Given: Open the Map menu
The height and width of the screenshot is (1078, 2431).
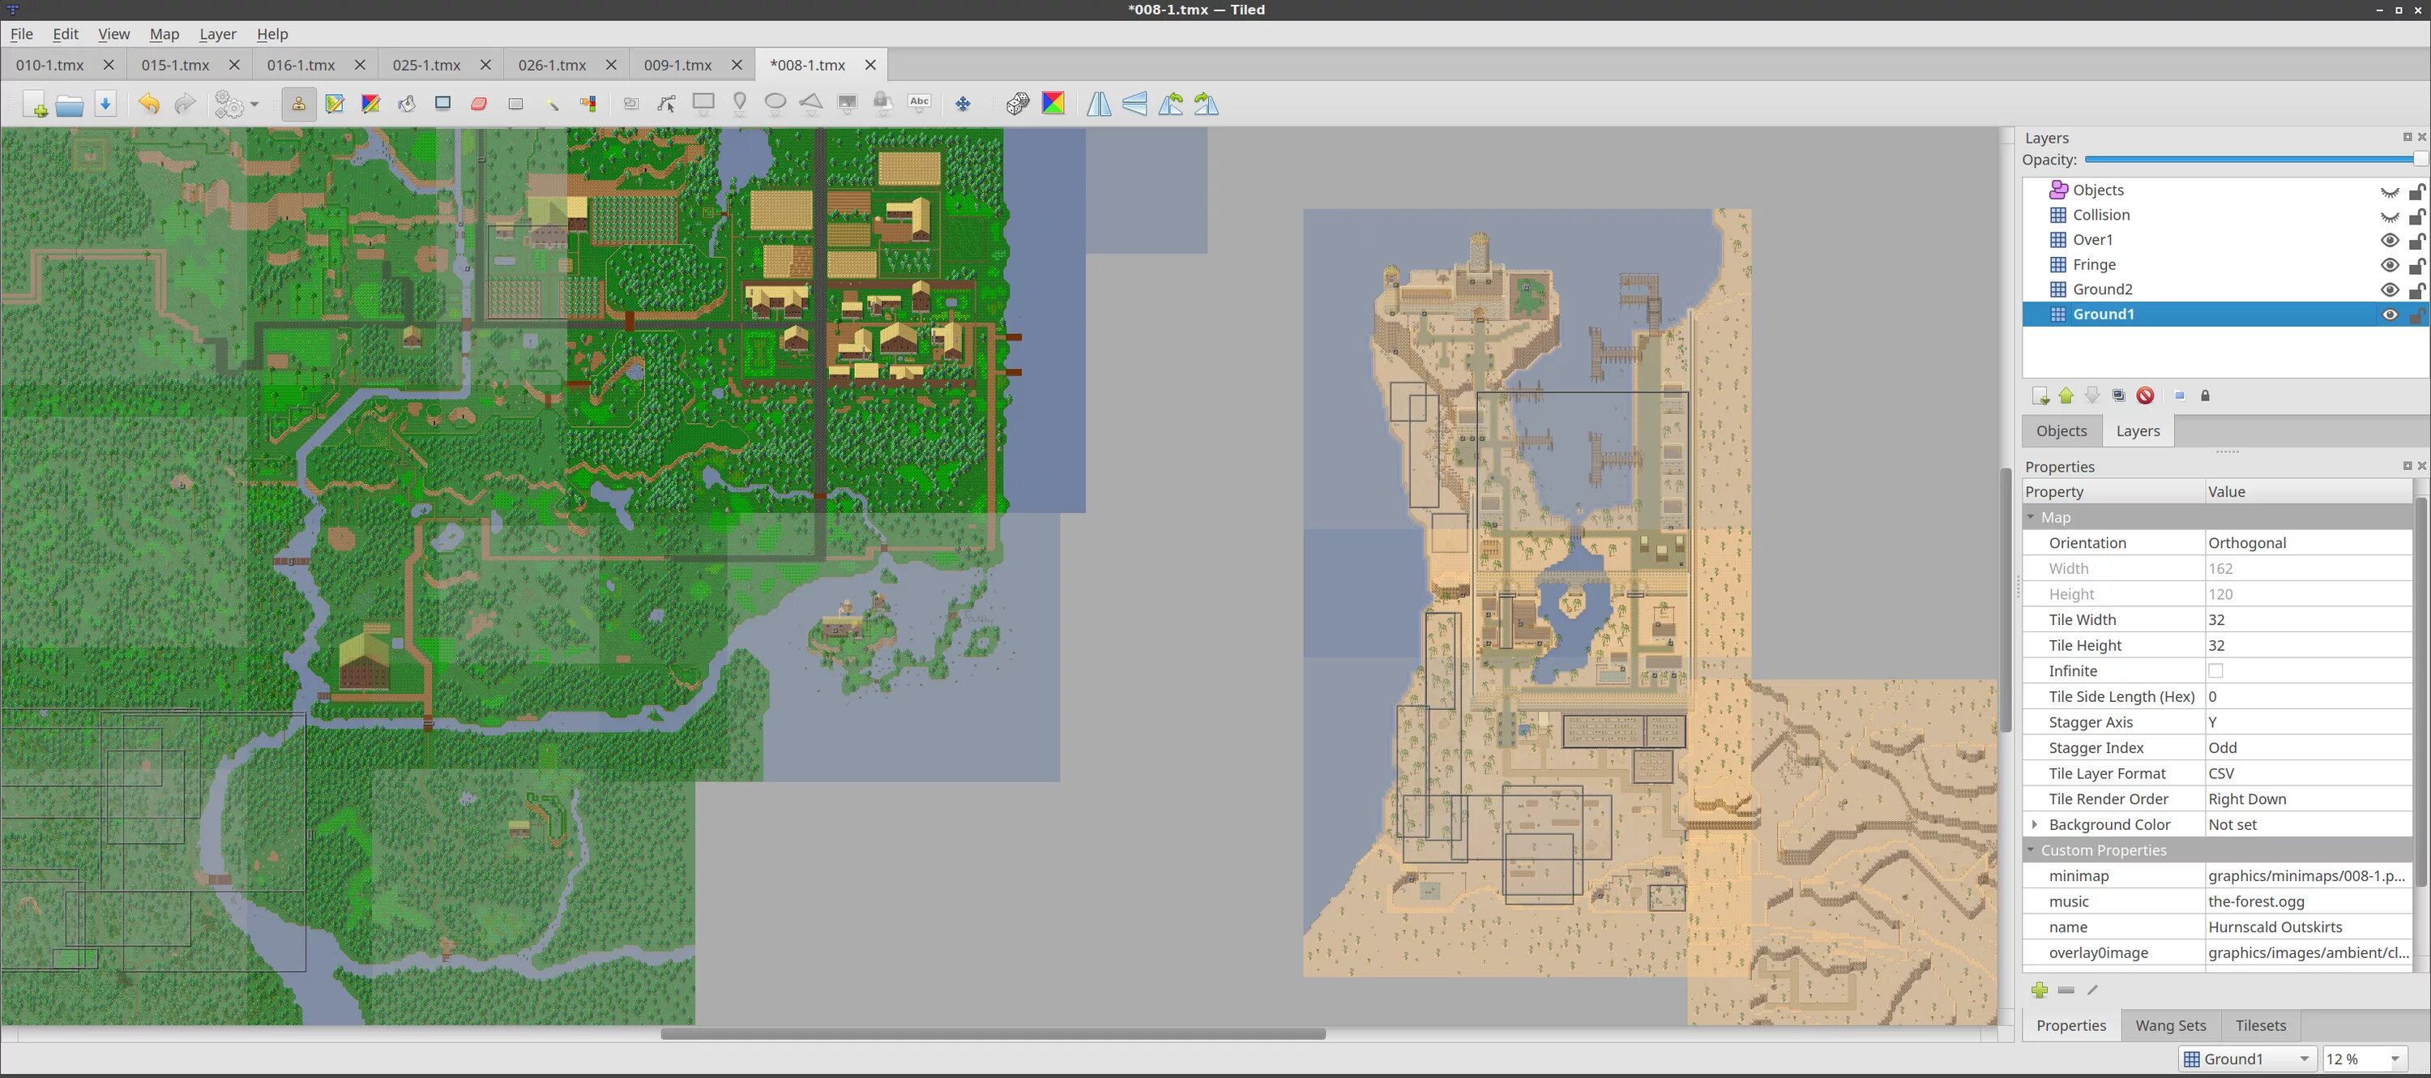Looking at the screenshot, I should click(163, 34).
